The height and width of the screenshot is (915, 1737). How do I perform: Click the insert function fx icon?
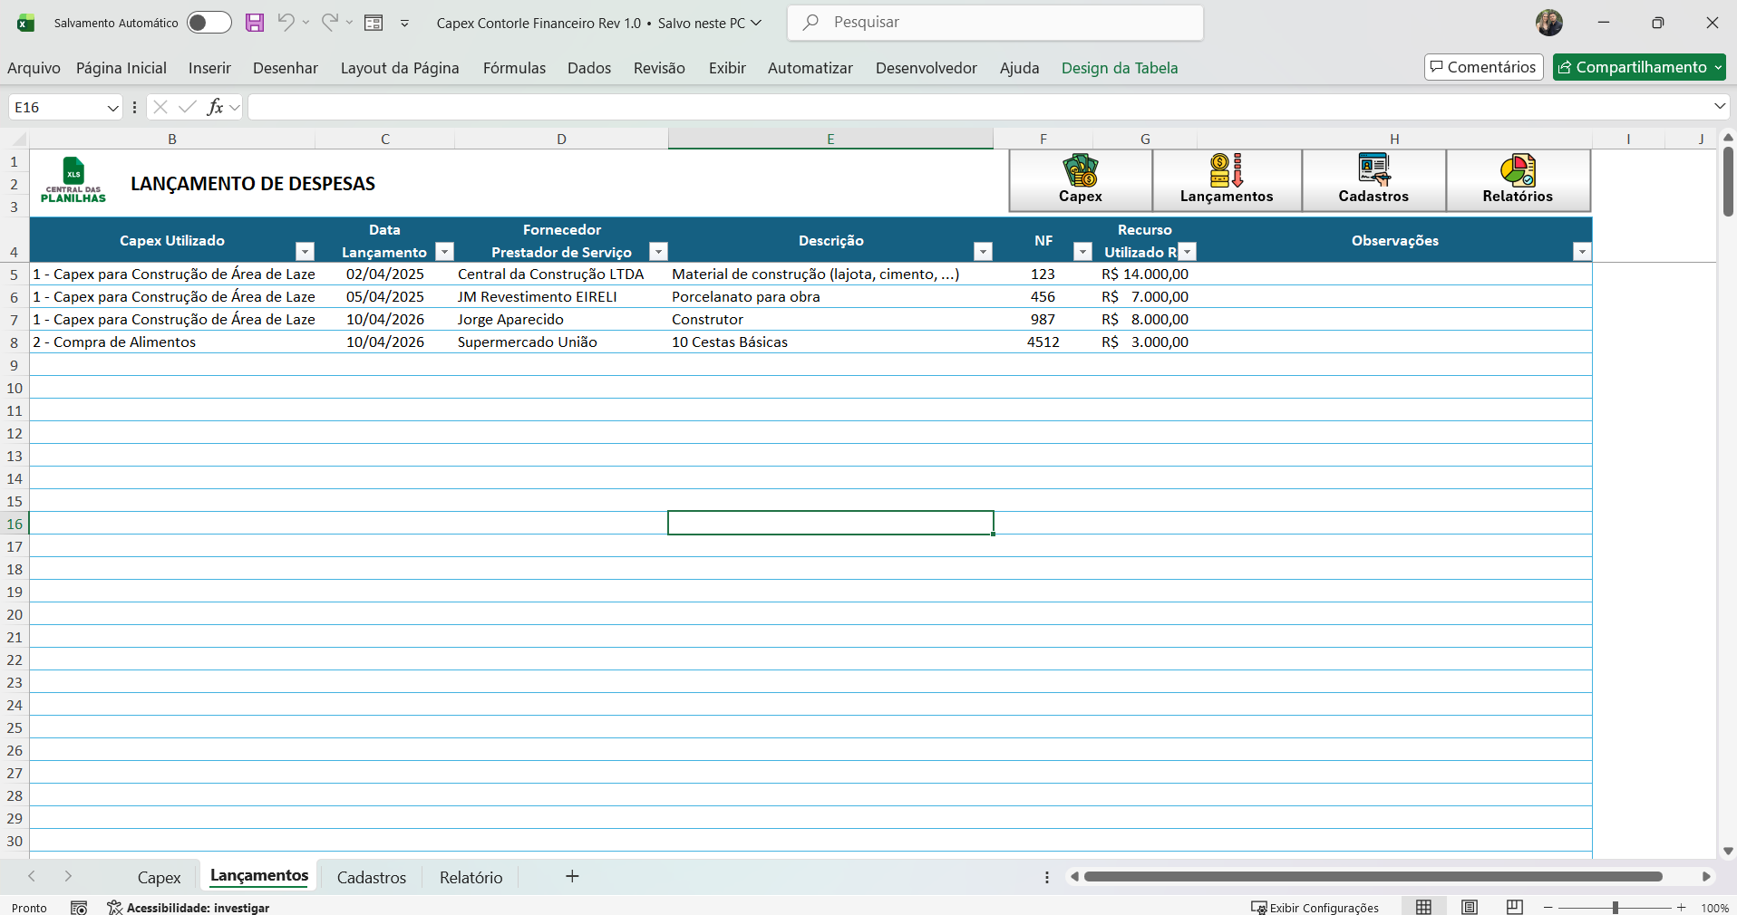[215, 107]
